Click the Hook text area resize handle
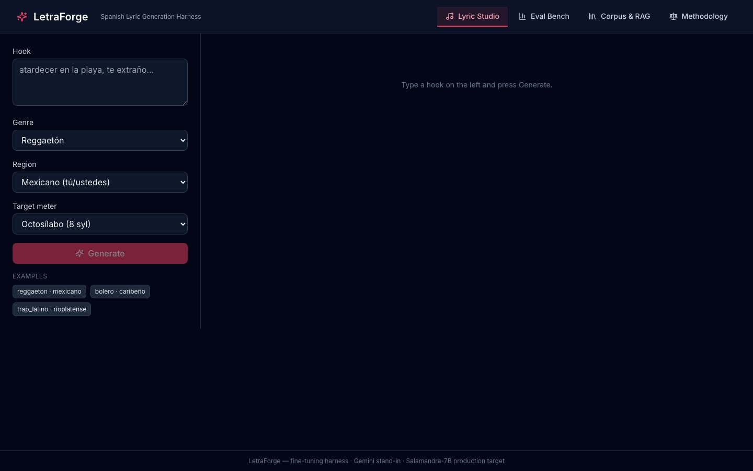Image resolution: width=753 pixels, height=471 pixels. point(184,102)
